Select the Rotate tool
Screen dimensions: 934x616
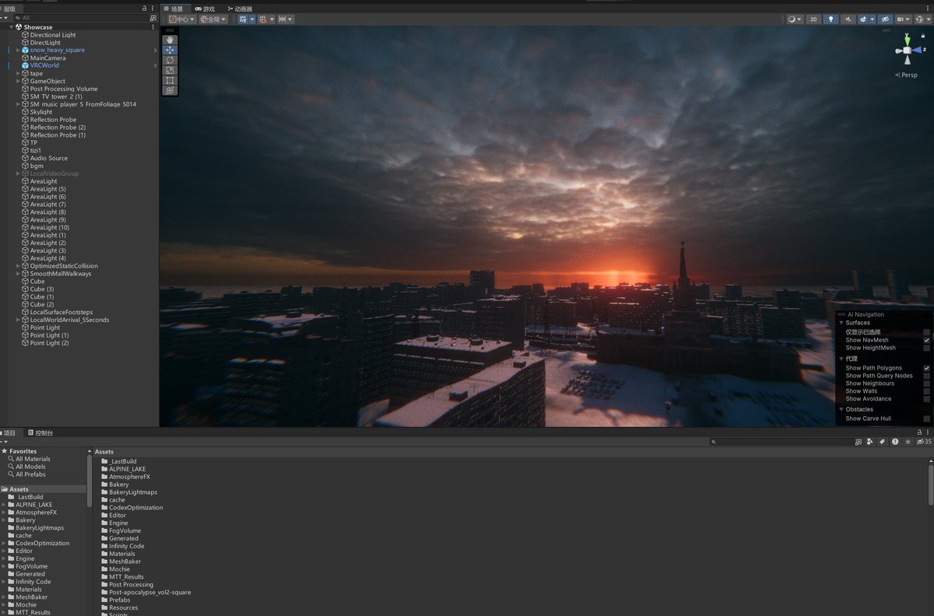click(x=170, y=60)
